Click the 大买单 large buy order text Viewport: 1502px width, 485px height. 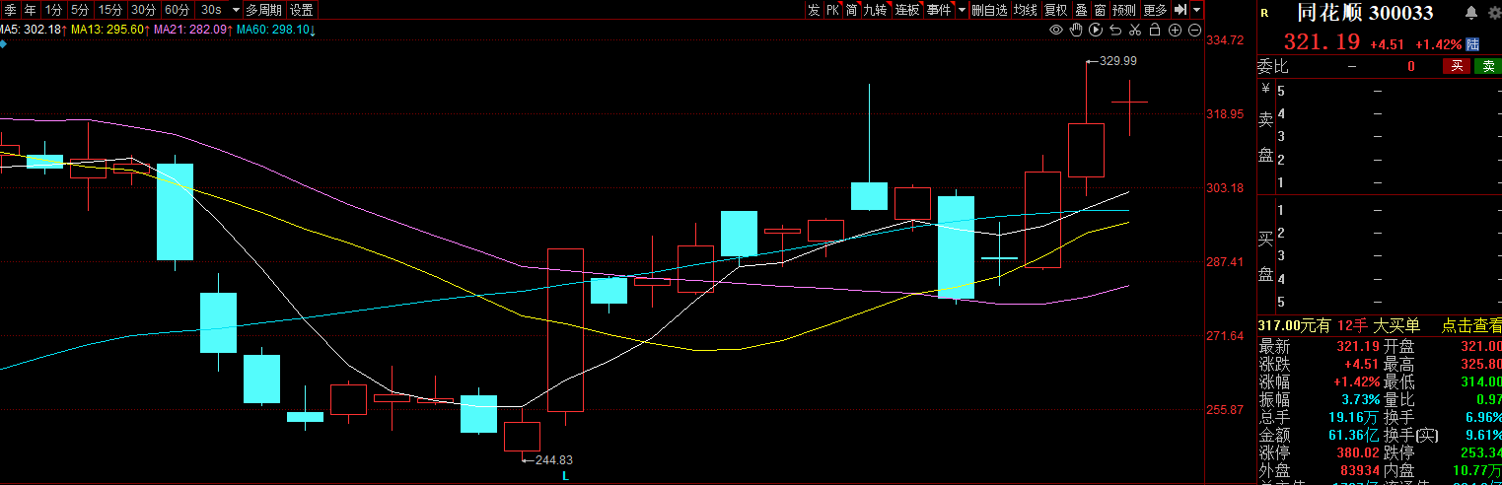(1397, 325)
